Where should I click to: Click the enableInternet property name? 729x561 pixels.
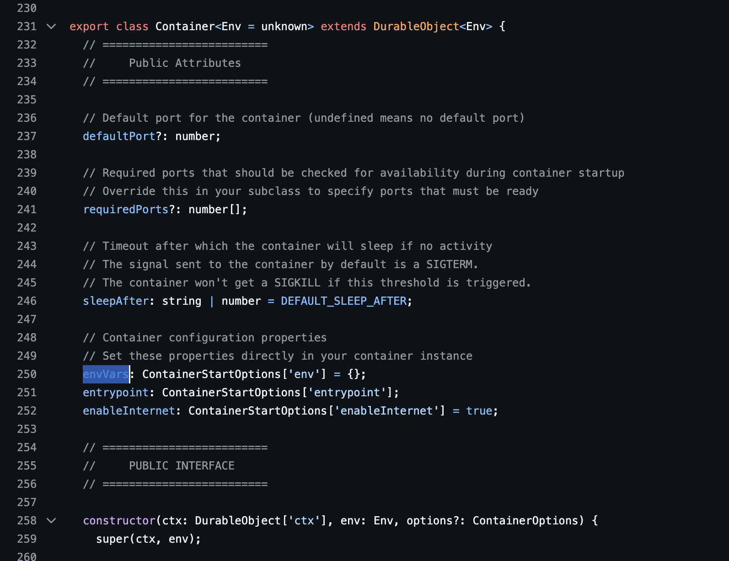(x=129, y=411)
